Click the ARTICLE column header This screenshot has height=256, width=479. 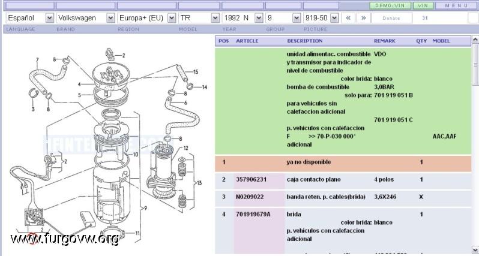(x=247, y=41)
